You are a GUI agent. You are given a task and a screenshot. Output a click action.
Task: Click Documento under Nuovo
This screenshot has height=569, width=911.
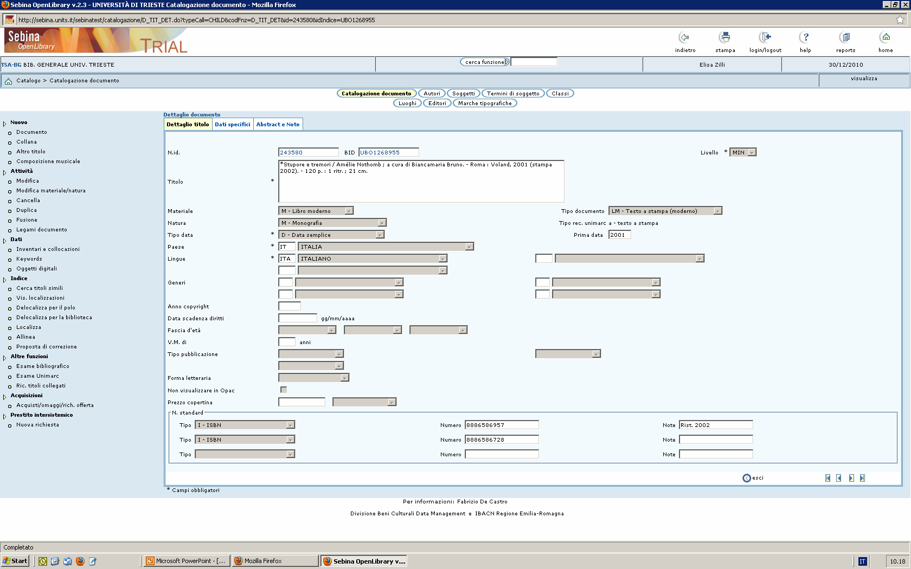(31, 132)
